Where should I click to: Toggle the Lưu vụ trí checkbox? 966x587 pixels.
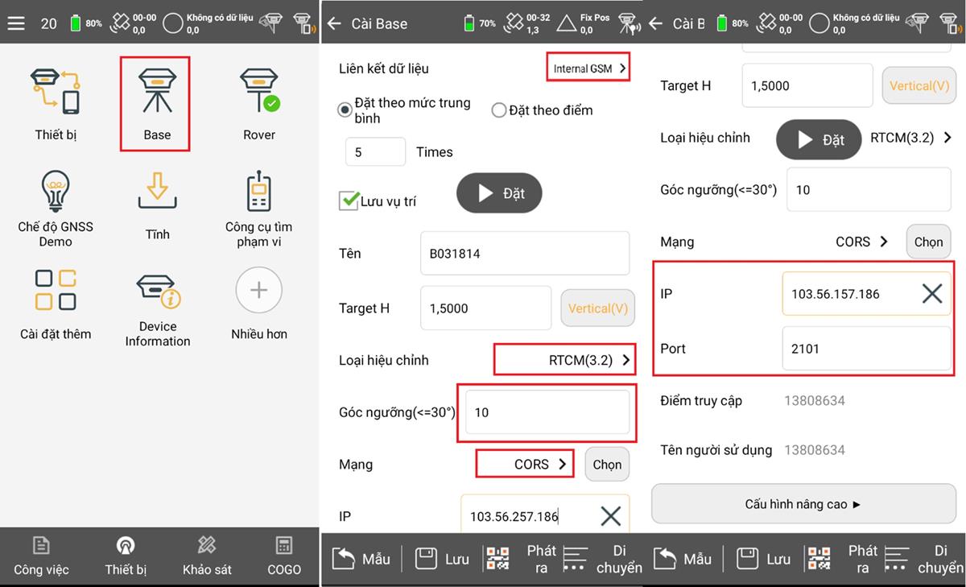(349, 200)
